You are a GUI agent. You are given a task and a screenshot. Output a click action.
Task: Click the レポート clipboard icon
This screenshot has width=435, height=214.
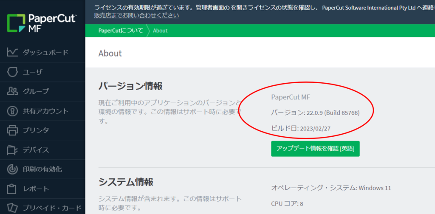tap(12, 189)
